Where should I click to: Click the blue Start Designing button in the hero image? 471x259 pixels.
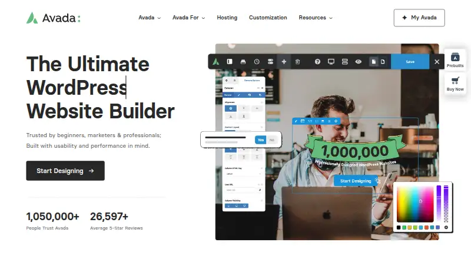tap(356, 181)
